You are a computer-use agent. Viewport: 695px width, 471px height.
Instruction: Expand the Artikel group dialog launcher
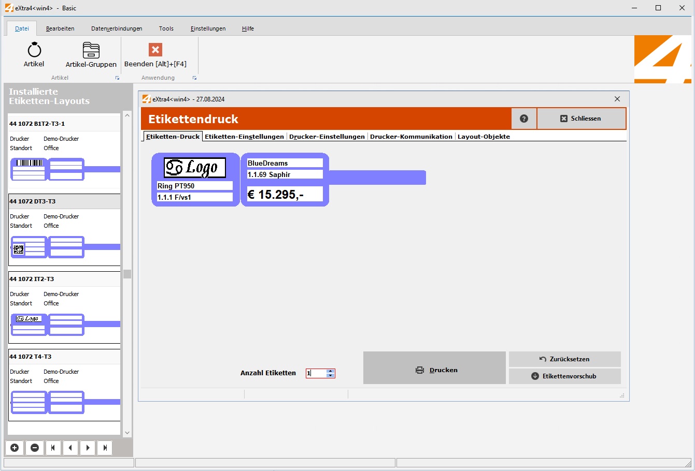click(x=117, y=78)
